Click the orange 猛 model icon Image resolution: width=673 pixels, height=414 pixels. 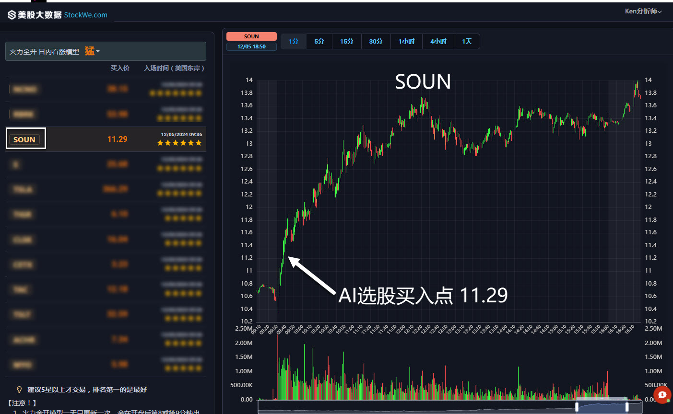click(90, 51)
